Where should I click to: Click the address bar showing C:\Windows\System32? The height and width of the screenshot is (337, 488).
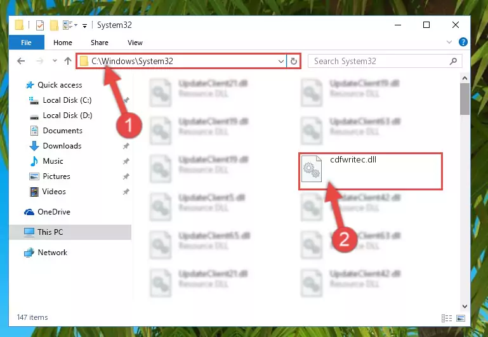coord(181,62)
